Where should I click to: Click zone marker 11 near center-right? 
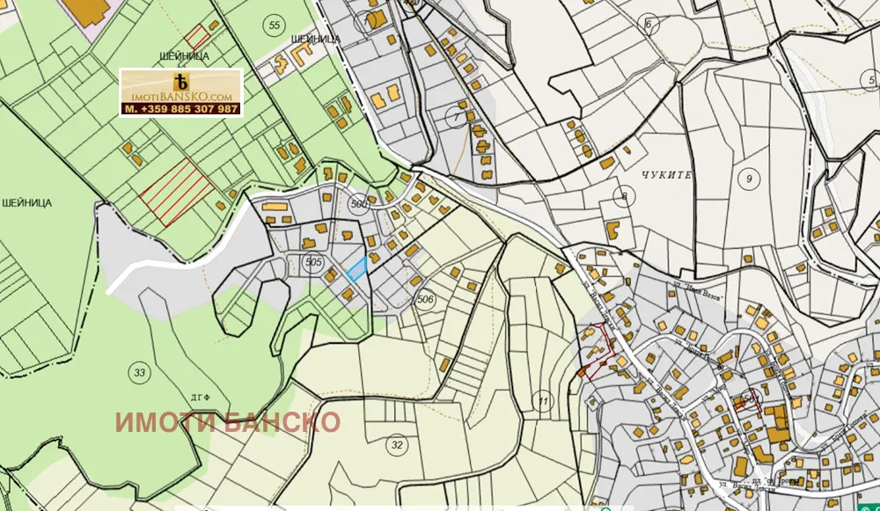click(x=544, y=399)
